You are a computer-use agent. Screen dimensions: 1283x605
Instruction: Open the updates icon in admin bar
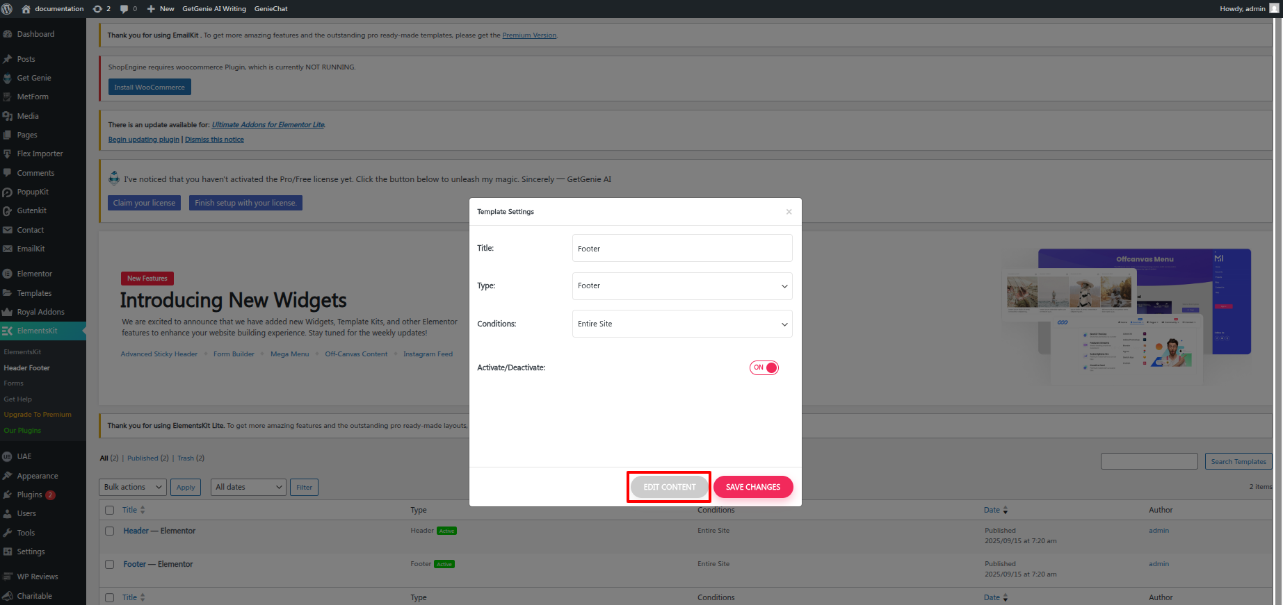point(98,9)
